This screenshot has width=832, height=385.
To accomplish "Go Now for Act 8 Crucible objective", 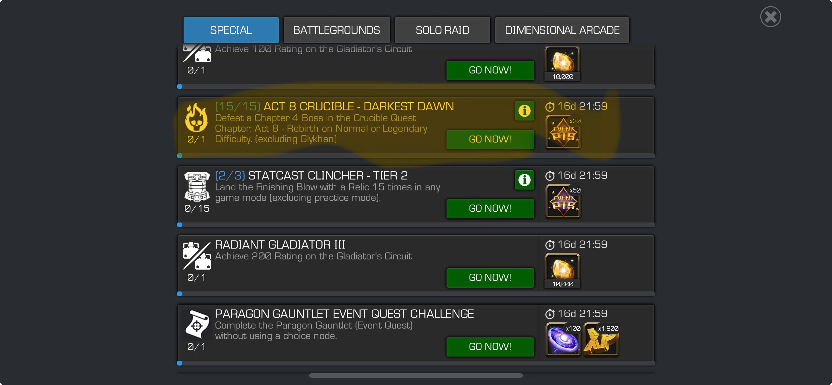I will pos(490,139).
